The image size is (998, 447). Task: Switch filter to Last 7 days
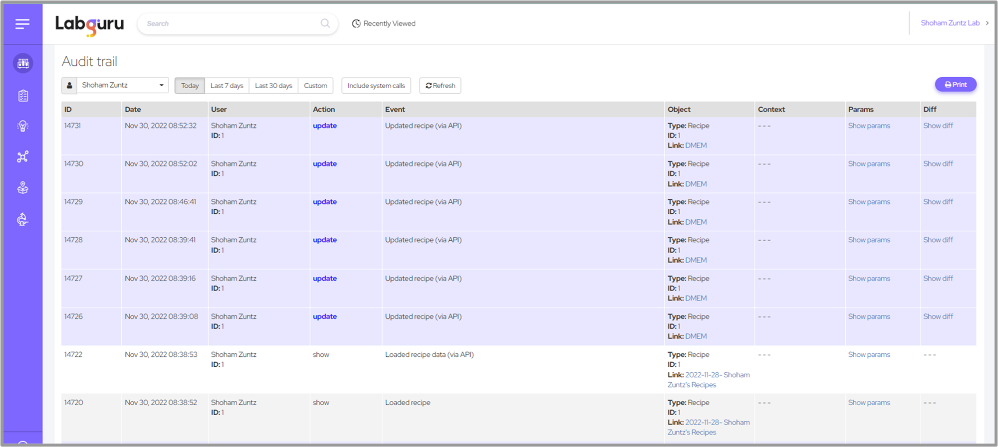click(227, 86)
